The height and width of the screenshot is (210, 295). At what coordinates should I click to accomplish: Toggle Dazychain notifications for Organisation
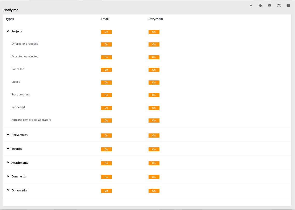(x=154, y=191)
